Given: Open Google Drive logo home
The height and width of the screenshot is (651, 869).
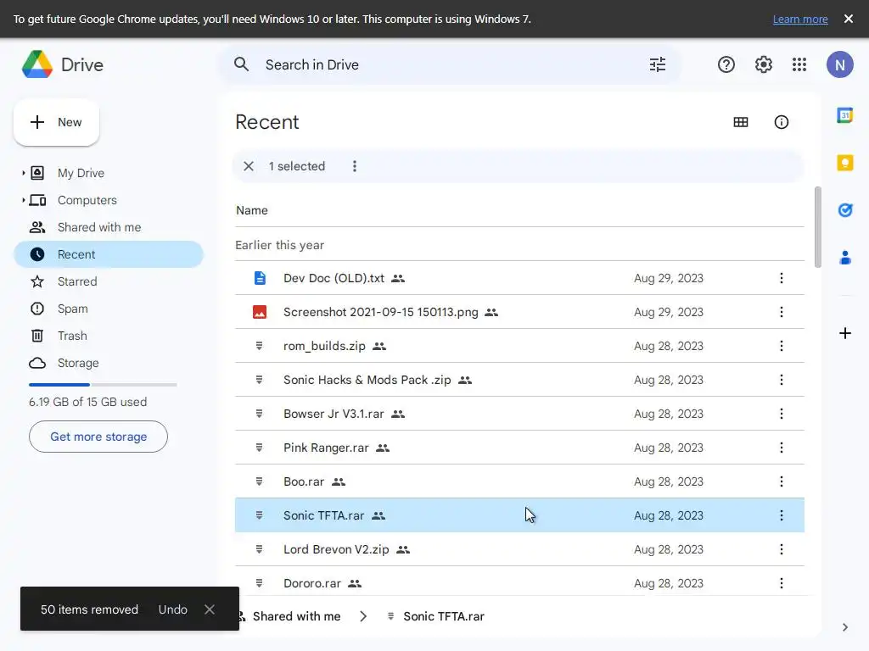Looking at the screenshot, I should (62, 64).
